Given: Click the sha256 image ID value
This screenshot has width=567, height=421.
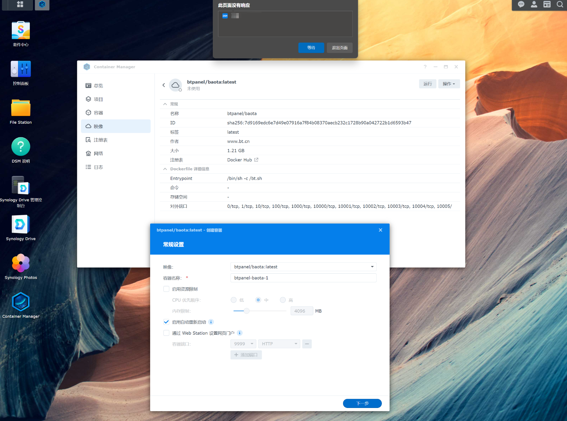Looking at the screenshot, I should pos(319,123).
